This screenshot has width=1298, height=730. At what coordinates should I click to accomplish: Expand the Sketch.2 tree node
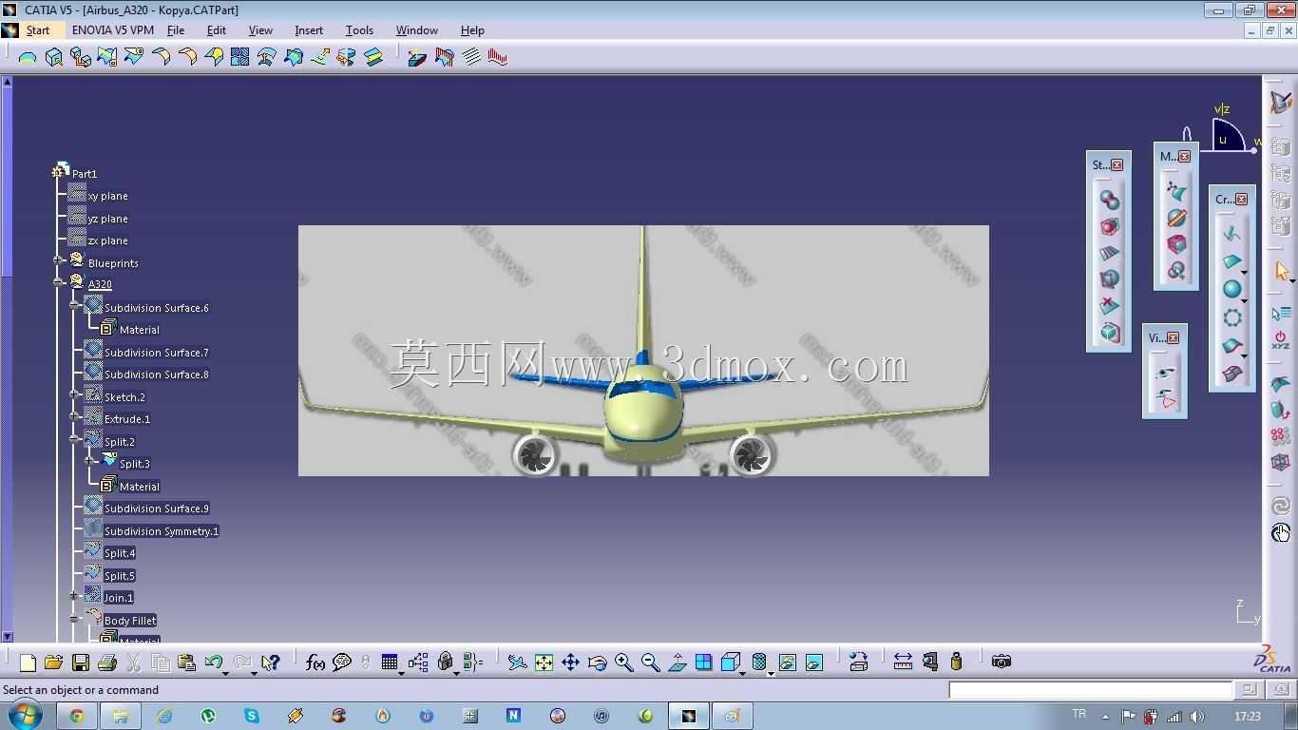74,394
